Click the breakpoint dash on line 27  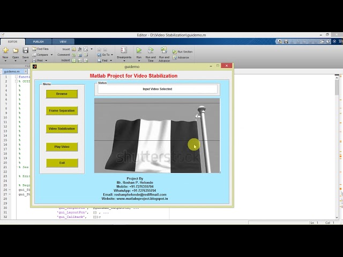tap(10, 194)
